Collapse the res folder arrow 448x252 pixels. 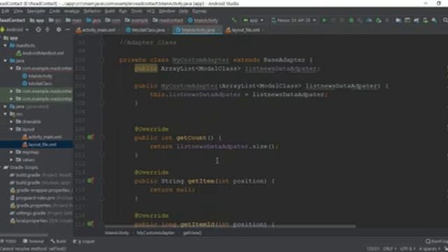(x=5, y=114)
